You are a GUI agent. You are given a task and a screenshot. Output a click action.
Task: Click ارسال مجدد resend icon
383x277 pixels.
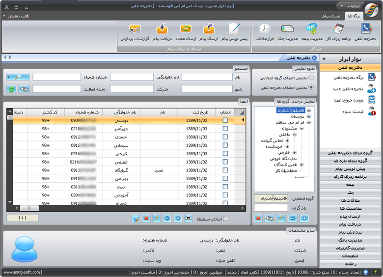point(186,32)
